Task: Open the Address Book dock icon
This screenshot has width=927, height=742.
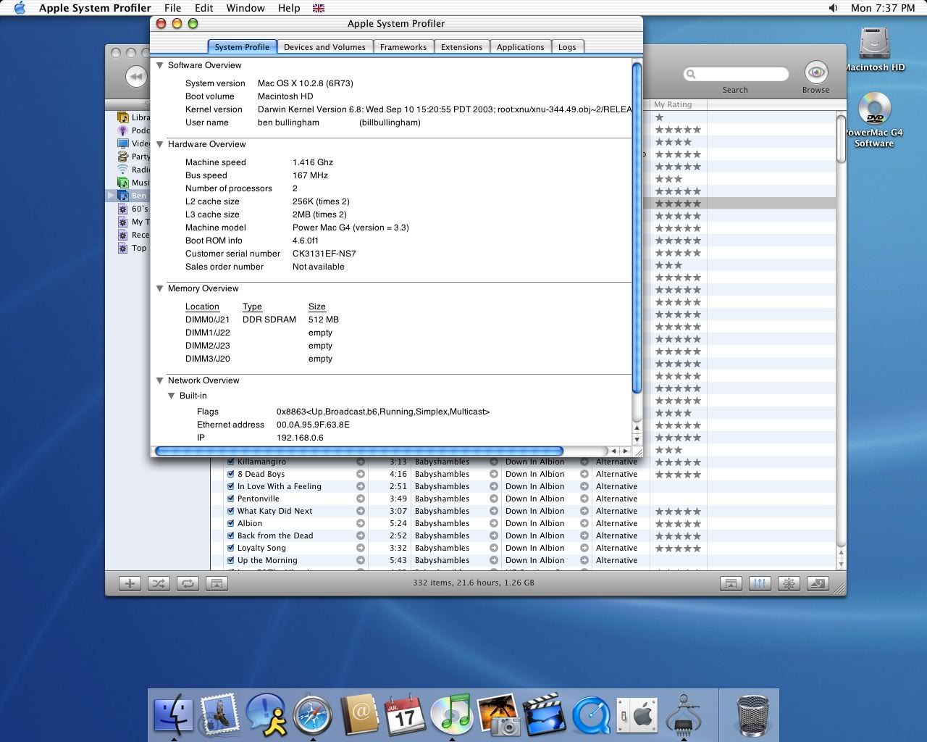Action: pos(359,714)
